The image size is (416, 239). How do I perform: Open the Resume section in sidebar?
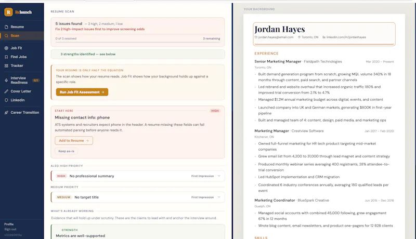pyautogui.click(x=22, y=27)
